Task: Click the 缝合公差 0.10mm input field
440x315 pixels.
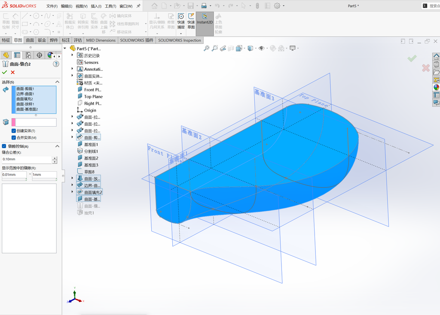Action: click(x=27, y=159)
